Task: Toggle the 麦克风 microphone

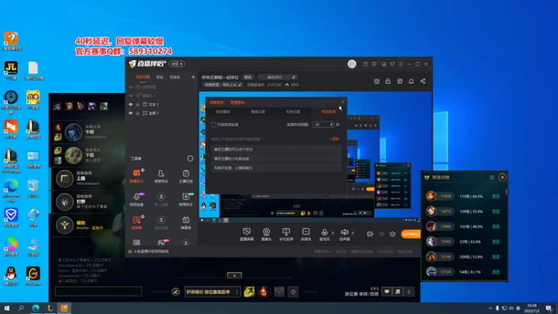Action: tap(324, 234)
